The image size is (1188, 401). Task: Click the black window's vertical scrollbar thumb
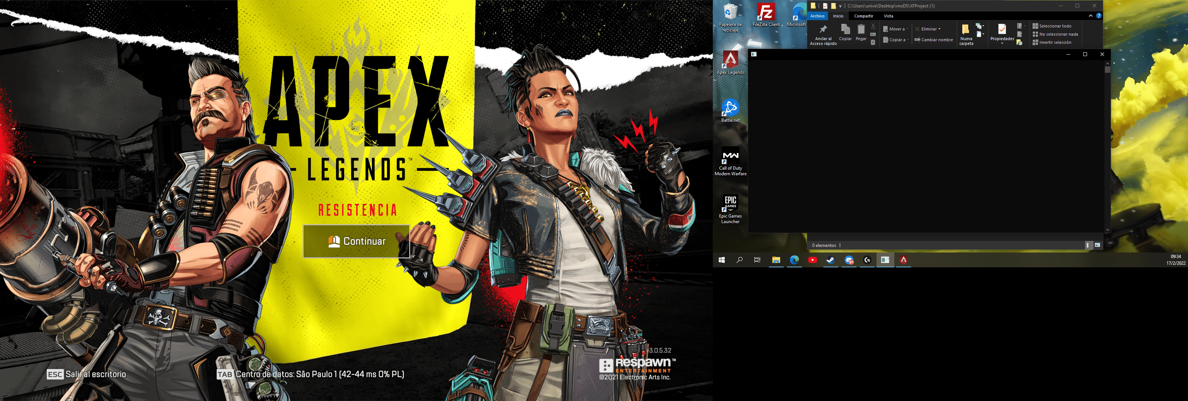click(x=1107, y=70)
